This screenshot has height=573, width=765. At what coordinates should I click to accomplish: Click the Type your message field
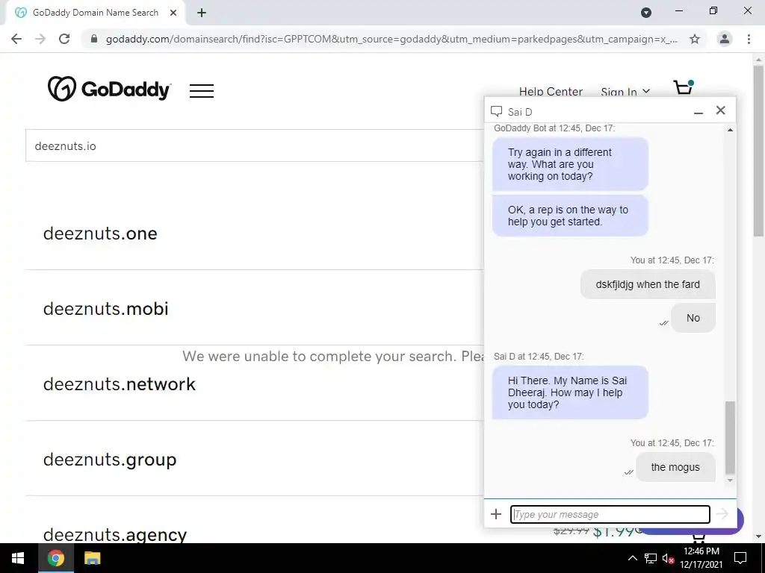pos(610,514)
